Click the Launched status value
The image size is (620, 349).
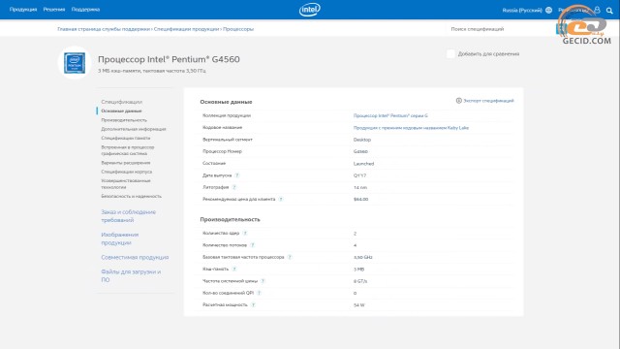[x=363, y=164]
